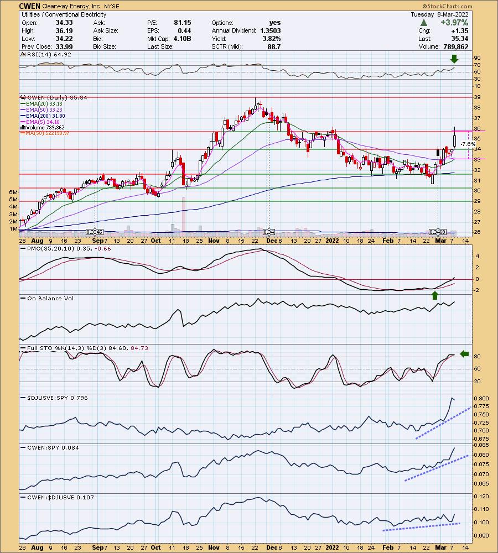
Task: Click the Open price value 34.33
Action: pos(64,23)
